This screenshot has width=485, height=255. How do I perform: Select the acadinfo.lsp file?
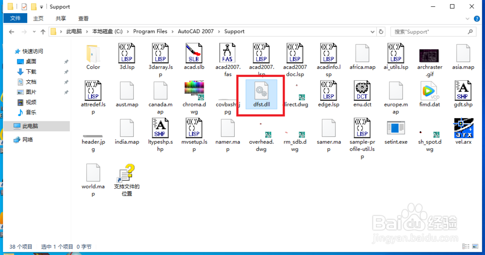tap(328, 60)
